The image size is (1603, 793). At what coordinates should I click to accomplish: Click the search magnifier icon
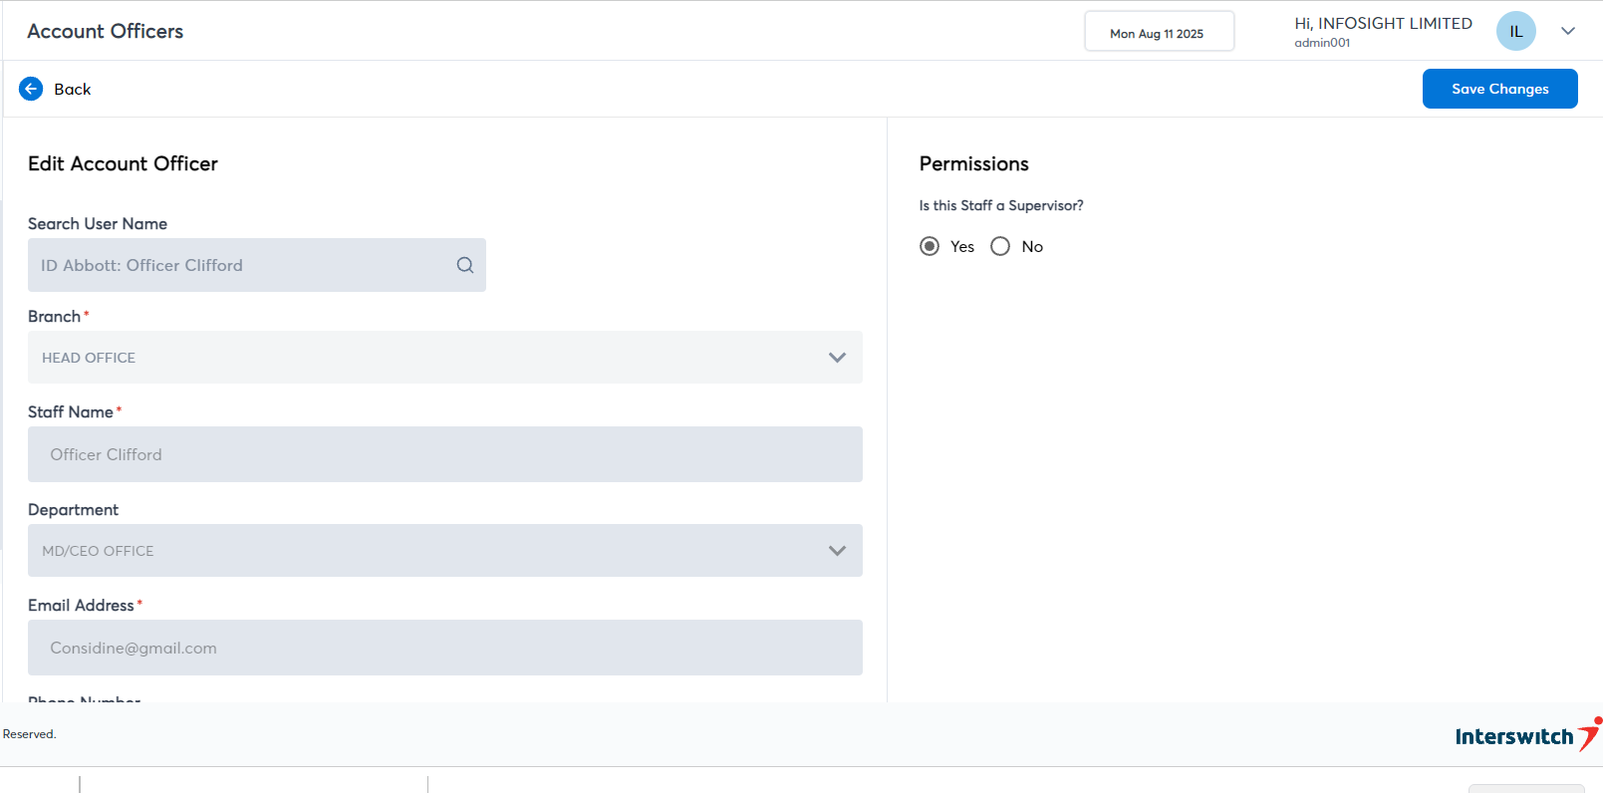click(465, 265)
